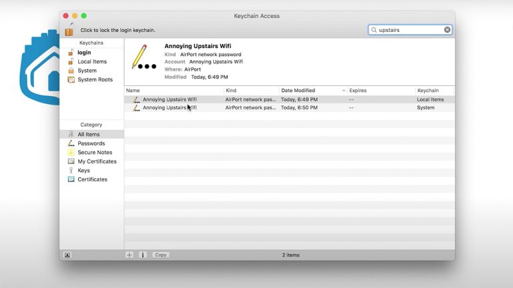Click the search field containing upstairs
This screenshot has width=513, height=288.
tap(409, 30)
